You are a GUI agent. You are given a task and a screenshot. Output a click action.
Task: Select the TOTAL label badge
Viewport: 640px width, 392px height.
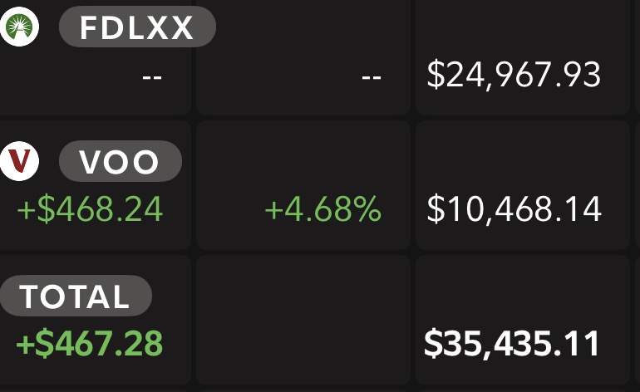pyautogui.click(x=76, y=296)
